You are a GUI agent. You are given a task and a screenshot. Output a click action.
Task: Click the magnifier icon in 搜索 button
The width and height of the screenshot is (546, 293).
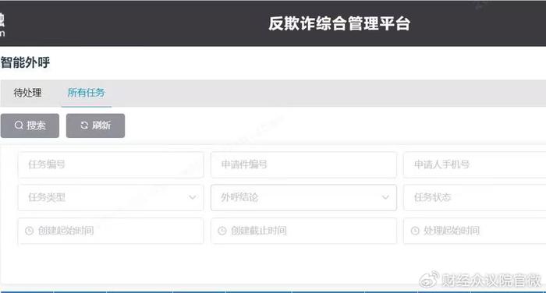point(19,125)
